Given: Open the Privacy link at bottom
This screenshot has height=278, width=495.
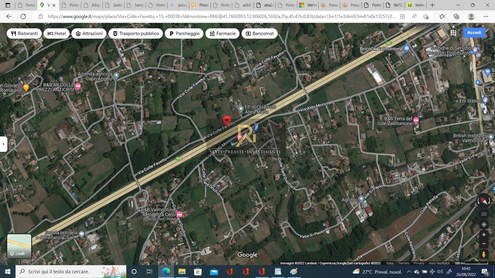Looking at the screenshot, I should (418, 263).
